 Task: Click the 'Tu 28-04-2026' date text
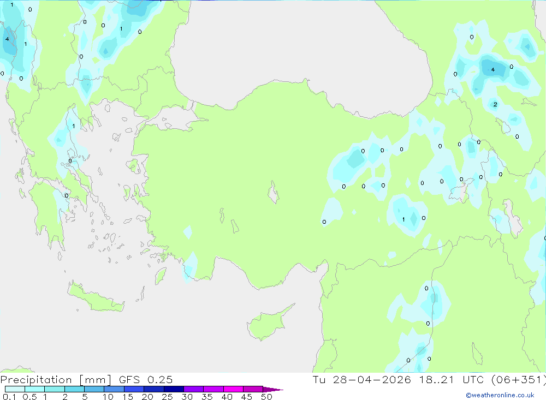pyautogui.click(x=362, y=379)
